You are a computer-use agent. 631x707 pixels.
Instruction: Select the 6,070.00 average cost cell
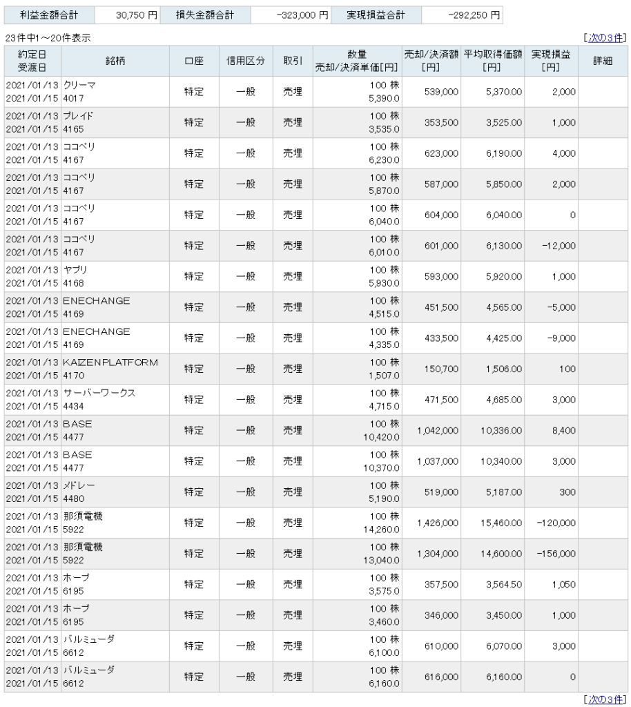pos(493,646)
